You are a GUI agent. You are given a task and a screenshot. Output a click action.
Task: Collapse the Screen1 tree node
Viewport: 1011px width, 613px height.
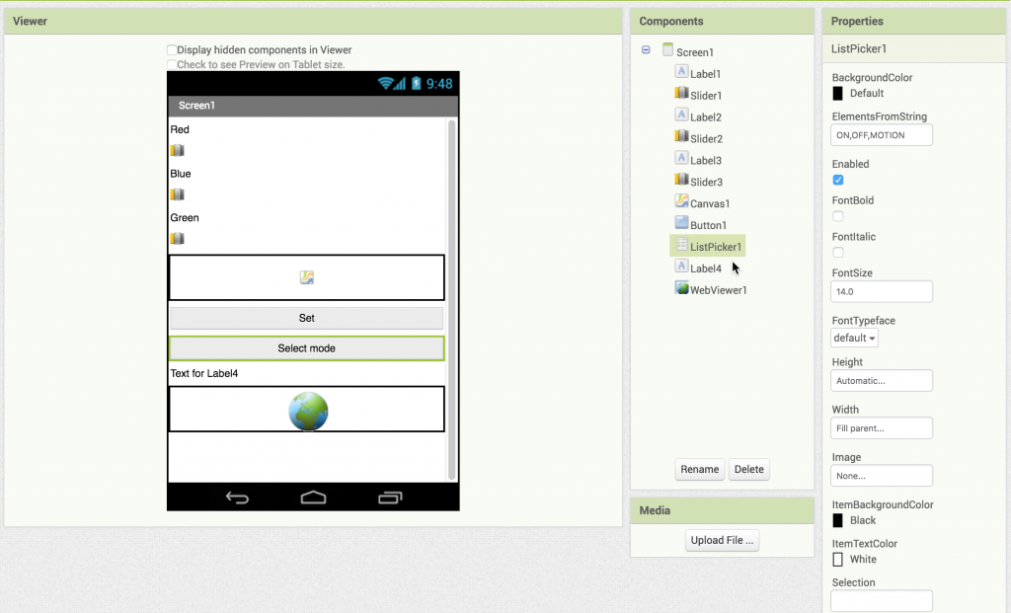pyautogui.click(x=646, y=50)
